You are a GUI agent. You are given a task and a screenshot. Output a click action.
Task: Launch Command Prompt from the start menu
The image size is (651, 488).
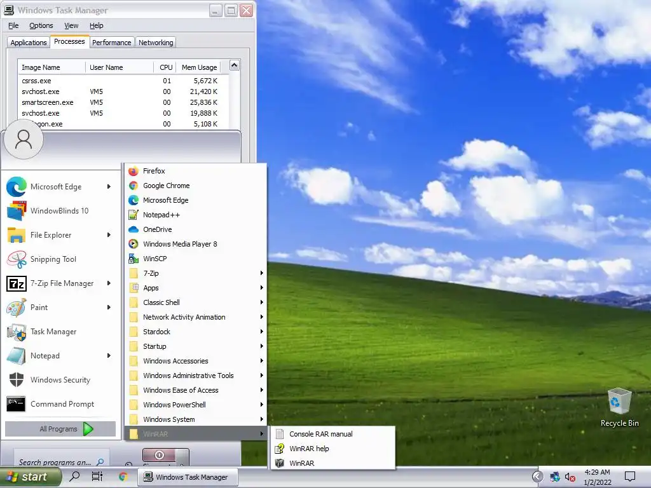(60, 403)
